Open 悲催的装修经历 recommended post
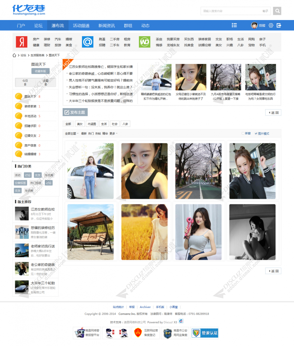The width and height of the screenshot is (294, 346). (x=43, y=228)
